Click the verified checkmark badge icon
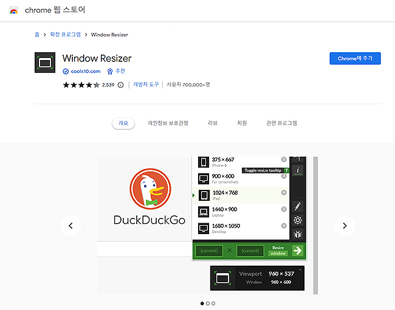 [x=66, y=72]
